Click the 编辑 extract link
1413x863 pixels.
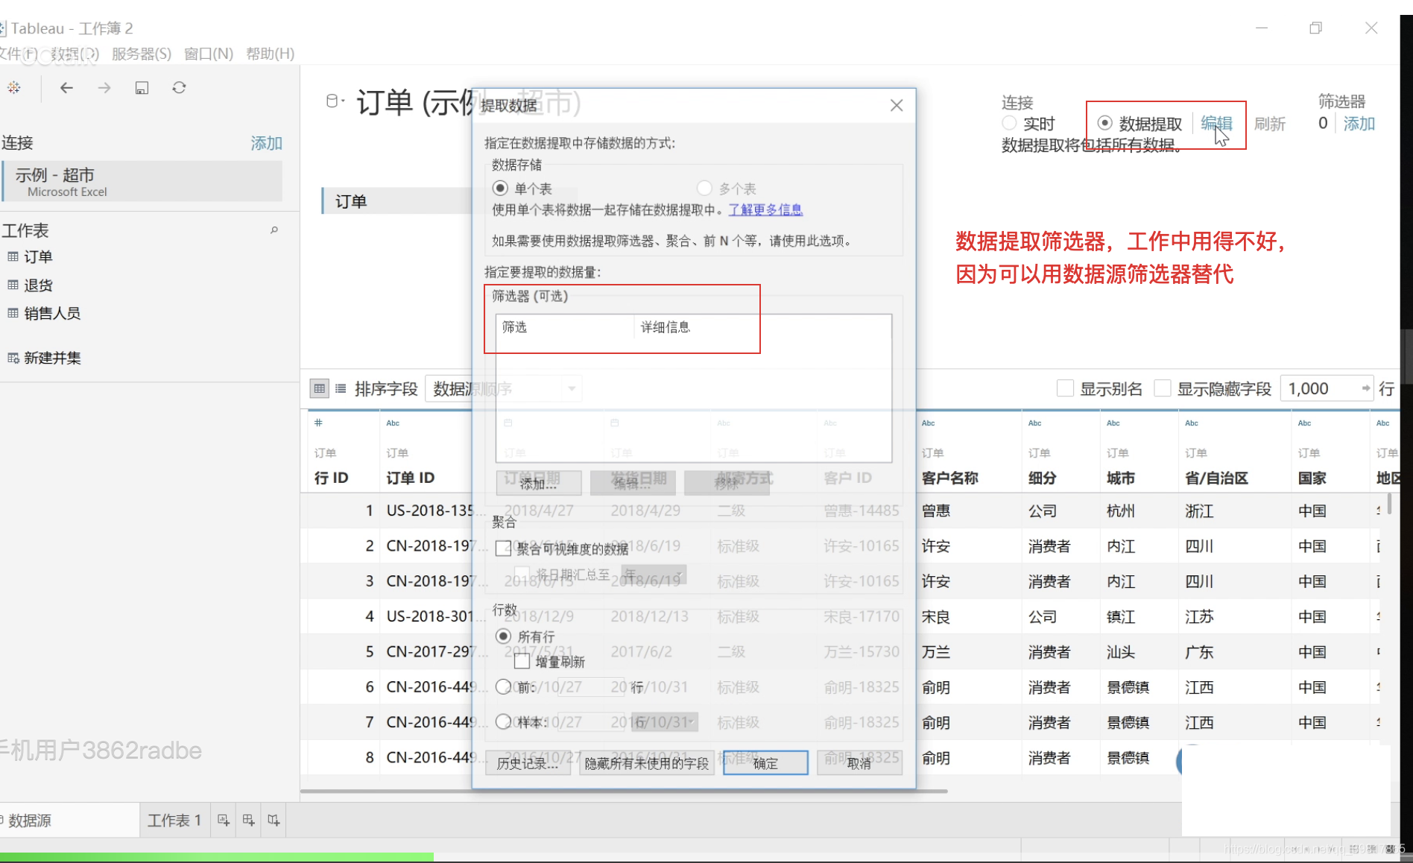1216,124
